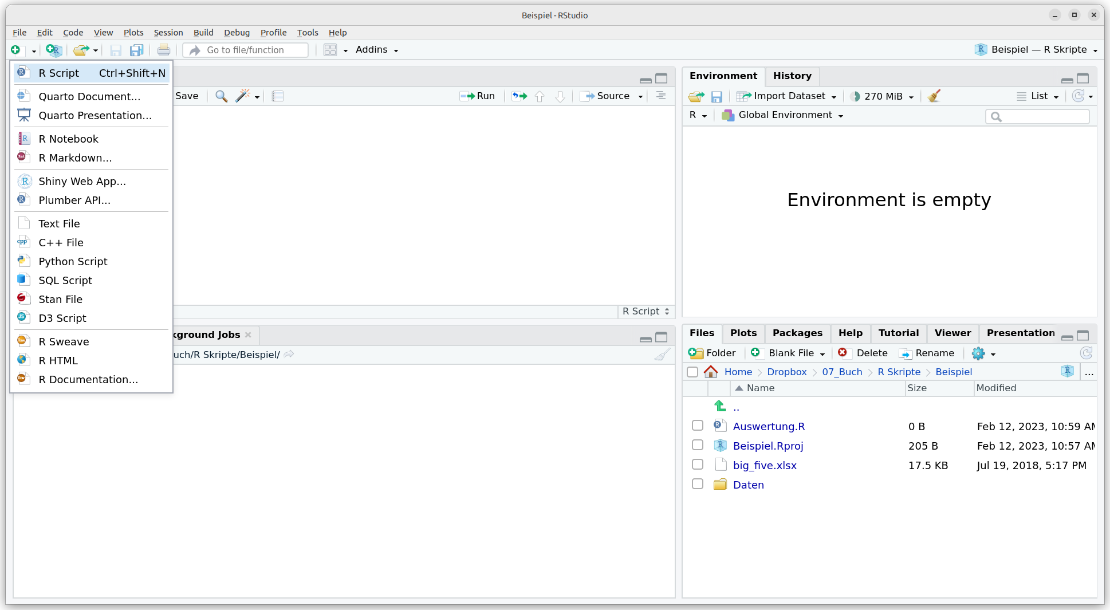Toggle the select-all files checkbox
The width and height of the screenshot is (1110, 610).
point(692,372)
